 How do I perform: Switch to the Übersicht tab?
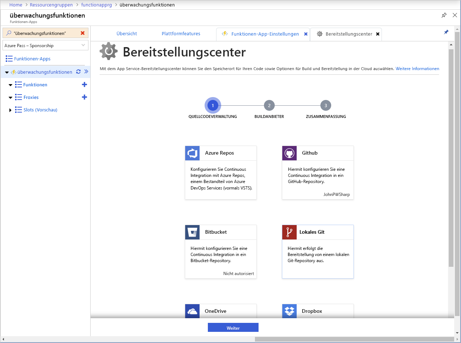127,33
